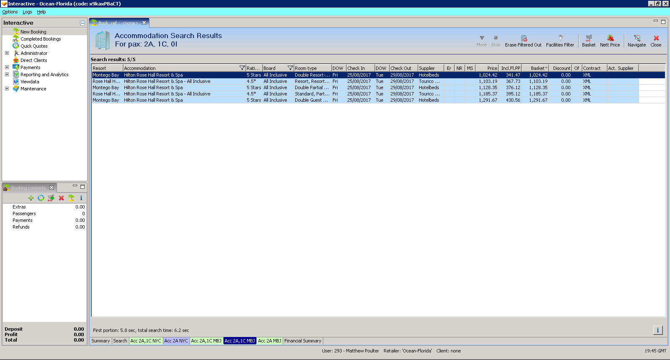Toggle the Board column filter funnel
670x360 pixels.
click(x=290, y=68)
